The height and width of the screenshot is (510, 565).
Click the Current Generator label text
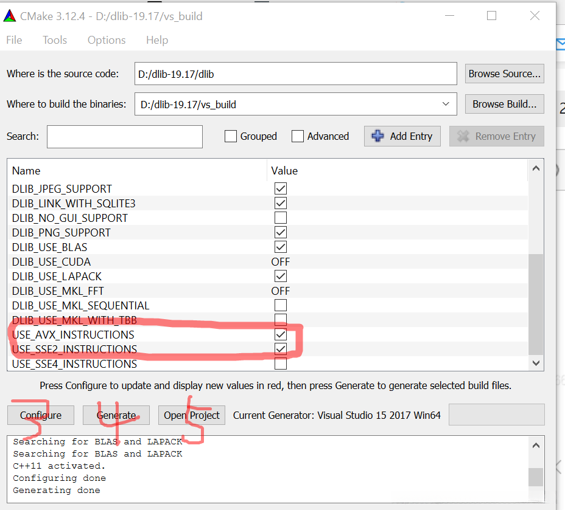click(337, 415)
